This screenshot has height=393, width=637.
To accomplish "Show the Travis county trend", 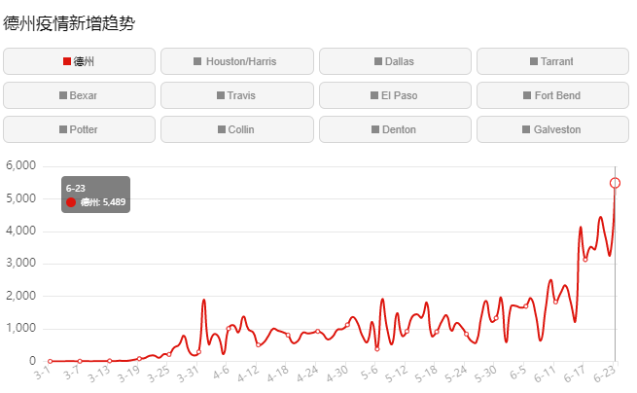I will (237, 95).
